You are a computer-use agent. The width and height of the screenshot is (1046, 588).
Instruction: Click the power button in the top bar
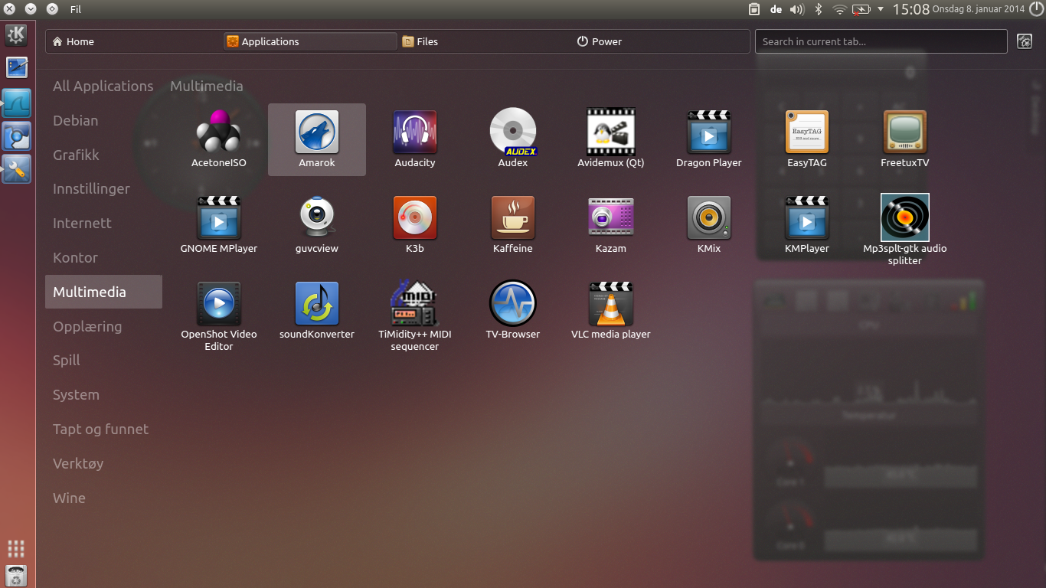pyautogui.click(x=1035, y=9)
